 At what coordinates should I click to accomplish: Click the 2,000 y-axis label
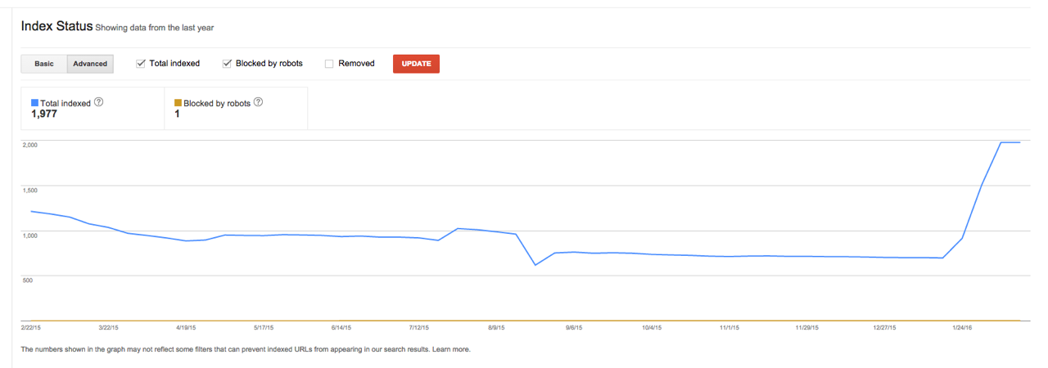click(x=30, y=145)
